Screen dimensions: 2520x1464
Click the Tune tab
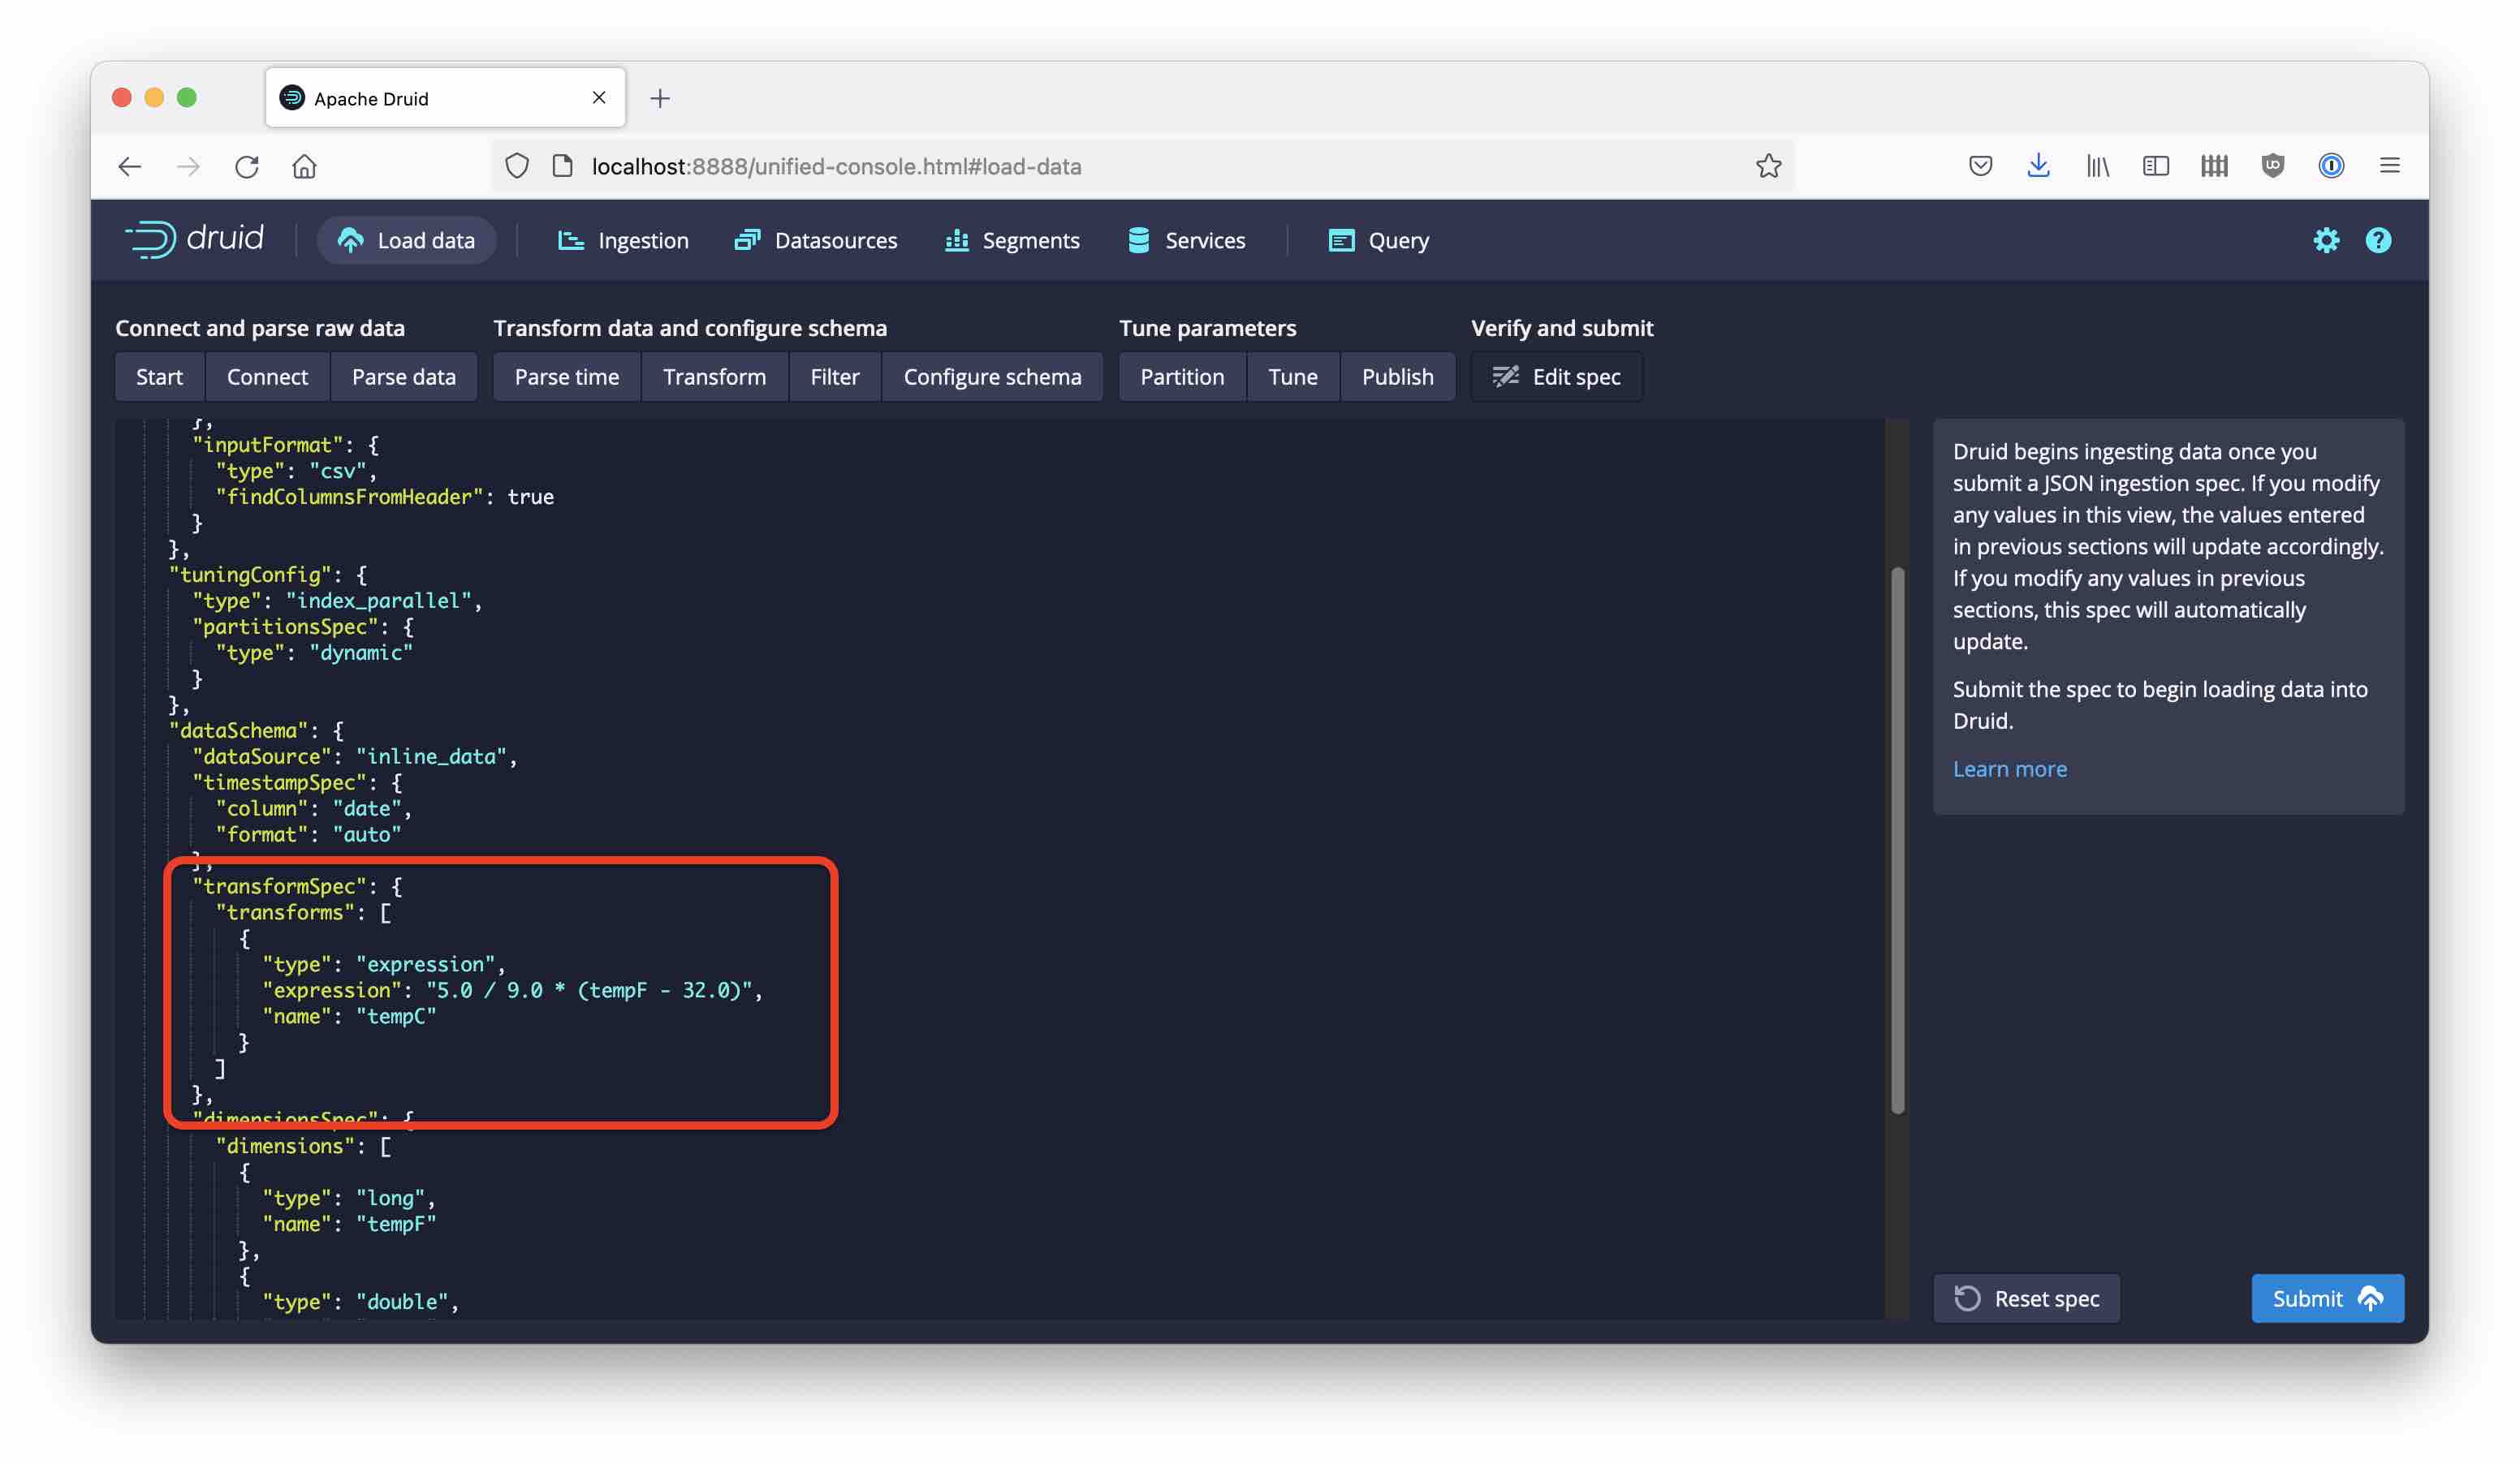tap(1292, 377)
